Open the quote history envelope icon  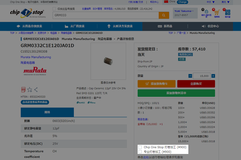pos(206,11)
